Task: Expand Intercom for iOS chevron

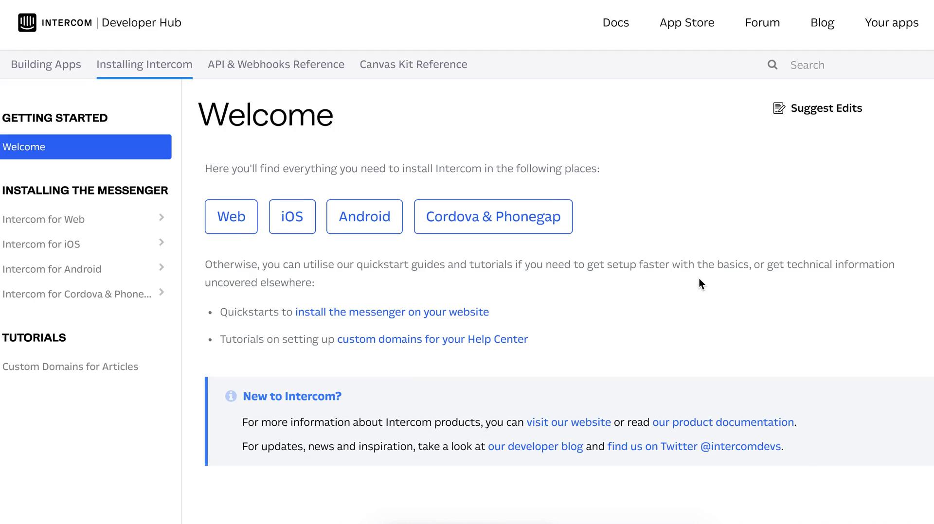Action: 162,242
